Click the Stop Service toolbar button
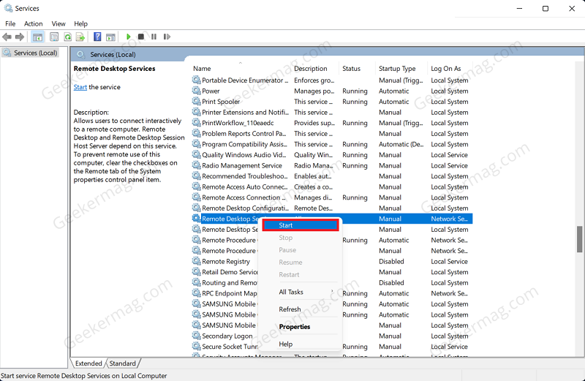The height and width of the screenshot is (381, 585). [141, 37]
